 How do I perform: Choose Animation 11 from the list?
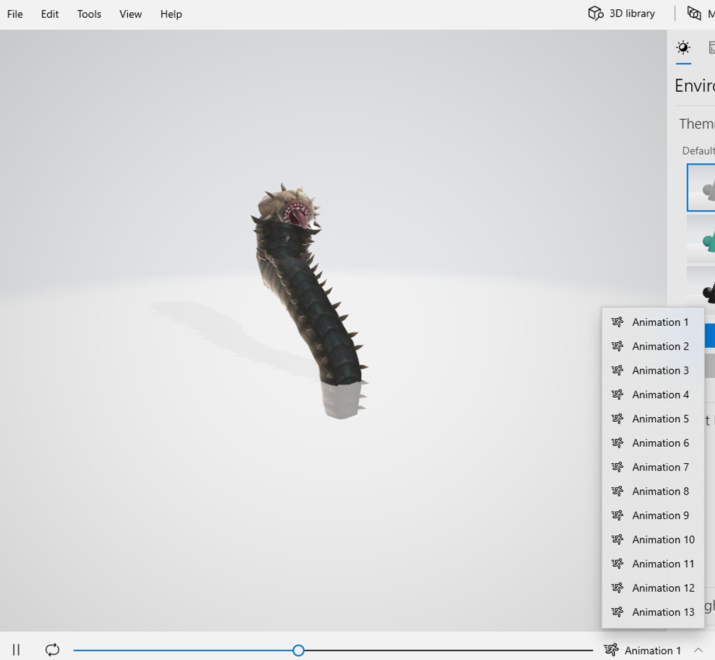click(x=653, y=564)
